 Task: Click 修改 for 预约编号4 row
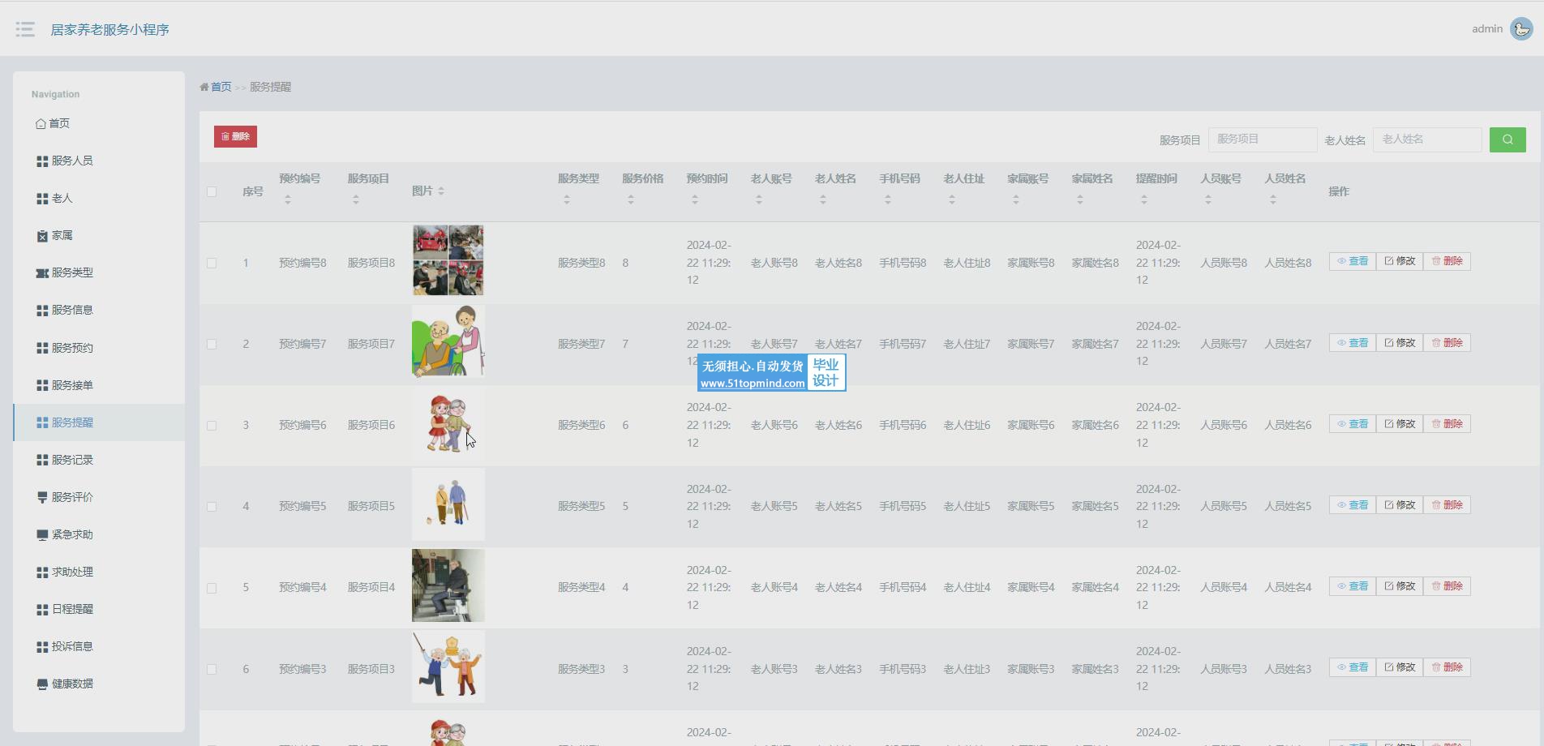1399,586
